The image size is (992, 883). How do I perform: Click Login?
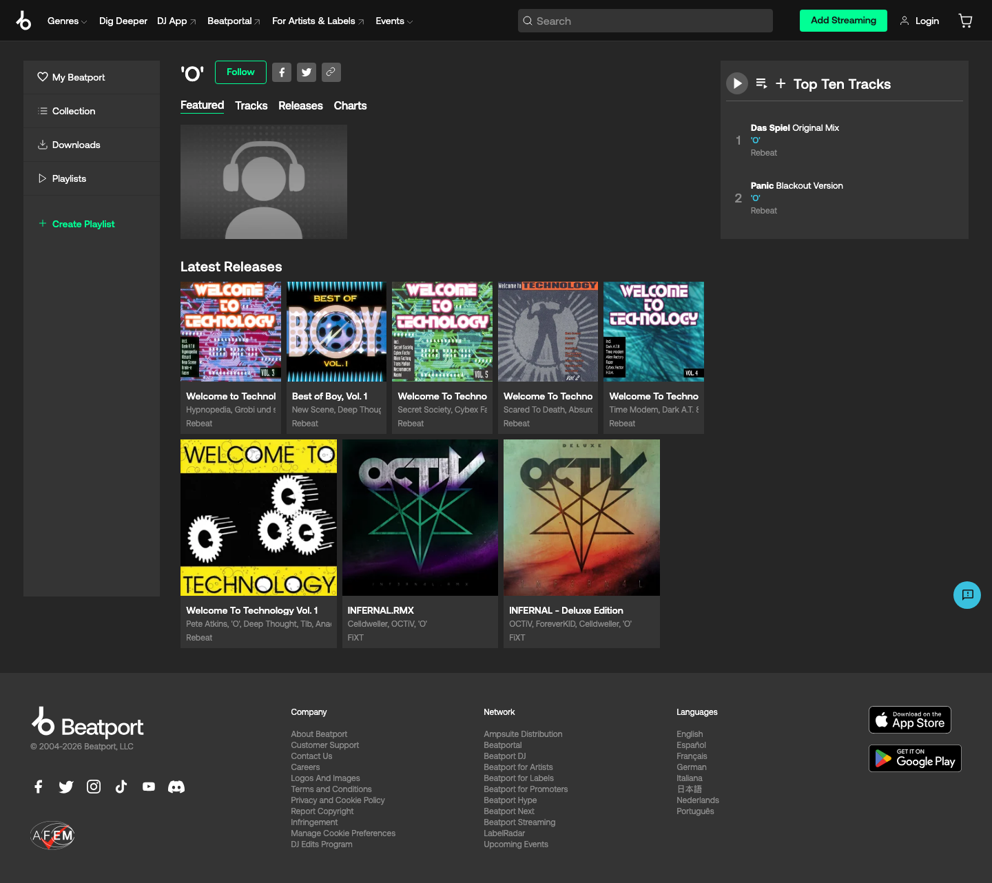919,21
